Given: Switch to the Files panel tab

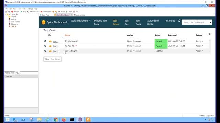Looking at the screenshot, I should point(18,73).
